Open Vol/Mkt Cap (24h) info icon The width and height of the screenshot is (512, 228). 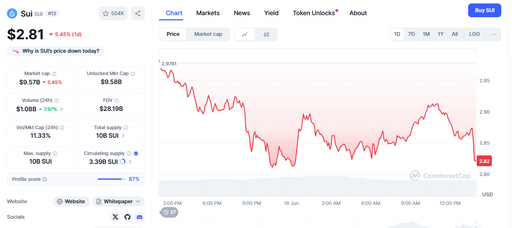click(x=62, y=127)
